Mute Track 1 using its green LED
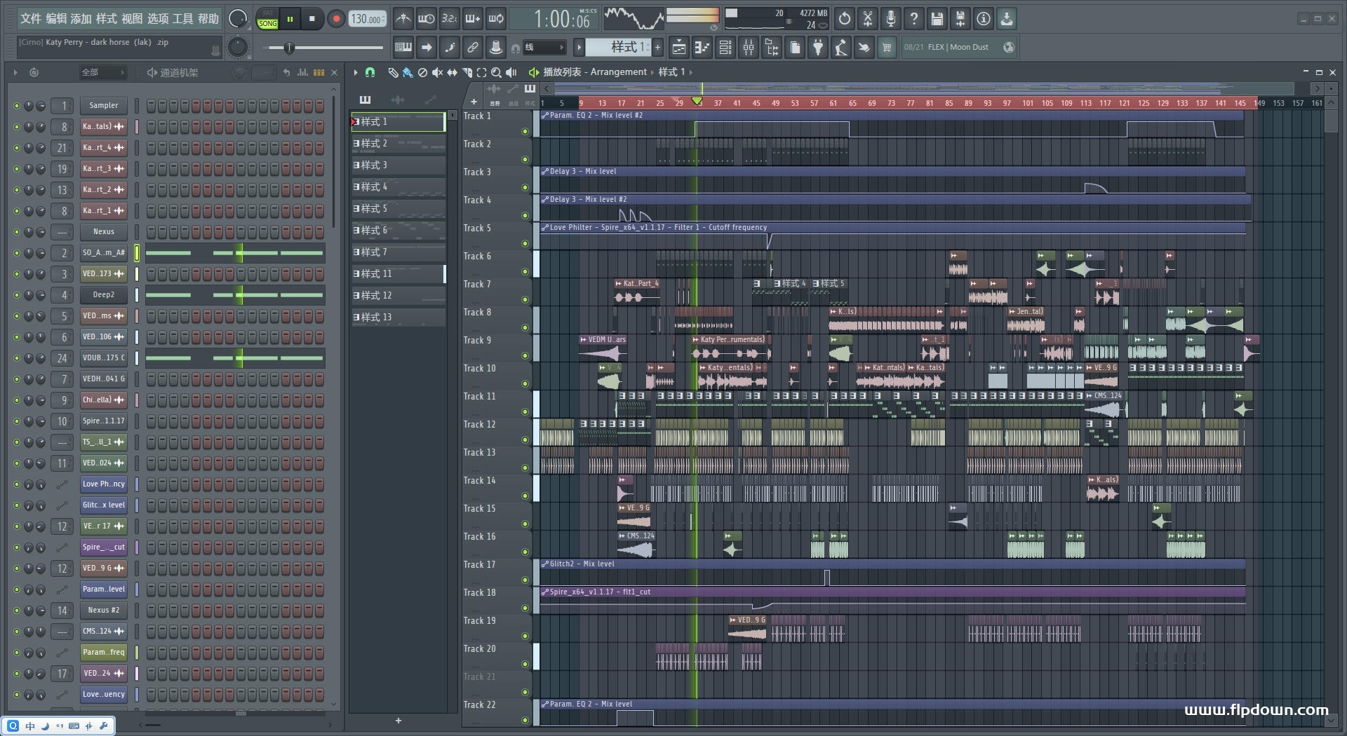 click(x=525, y=132)
